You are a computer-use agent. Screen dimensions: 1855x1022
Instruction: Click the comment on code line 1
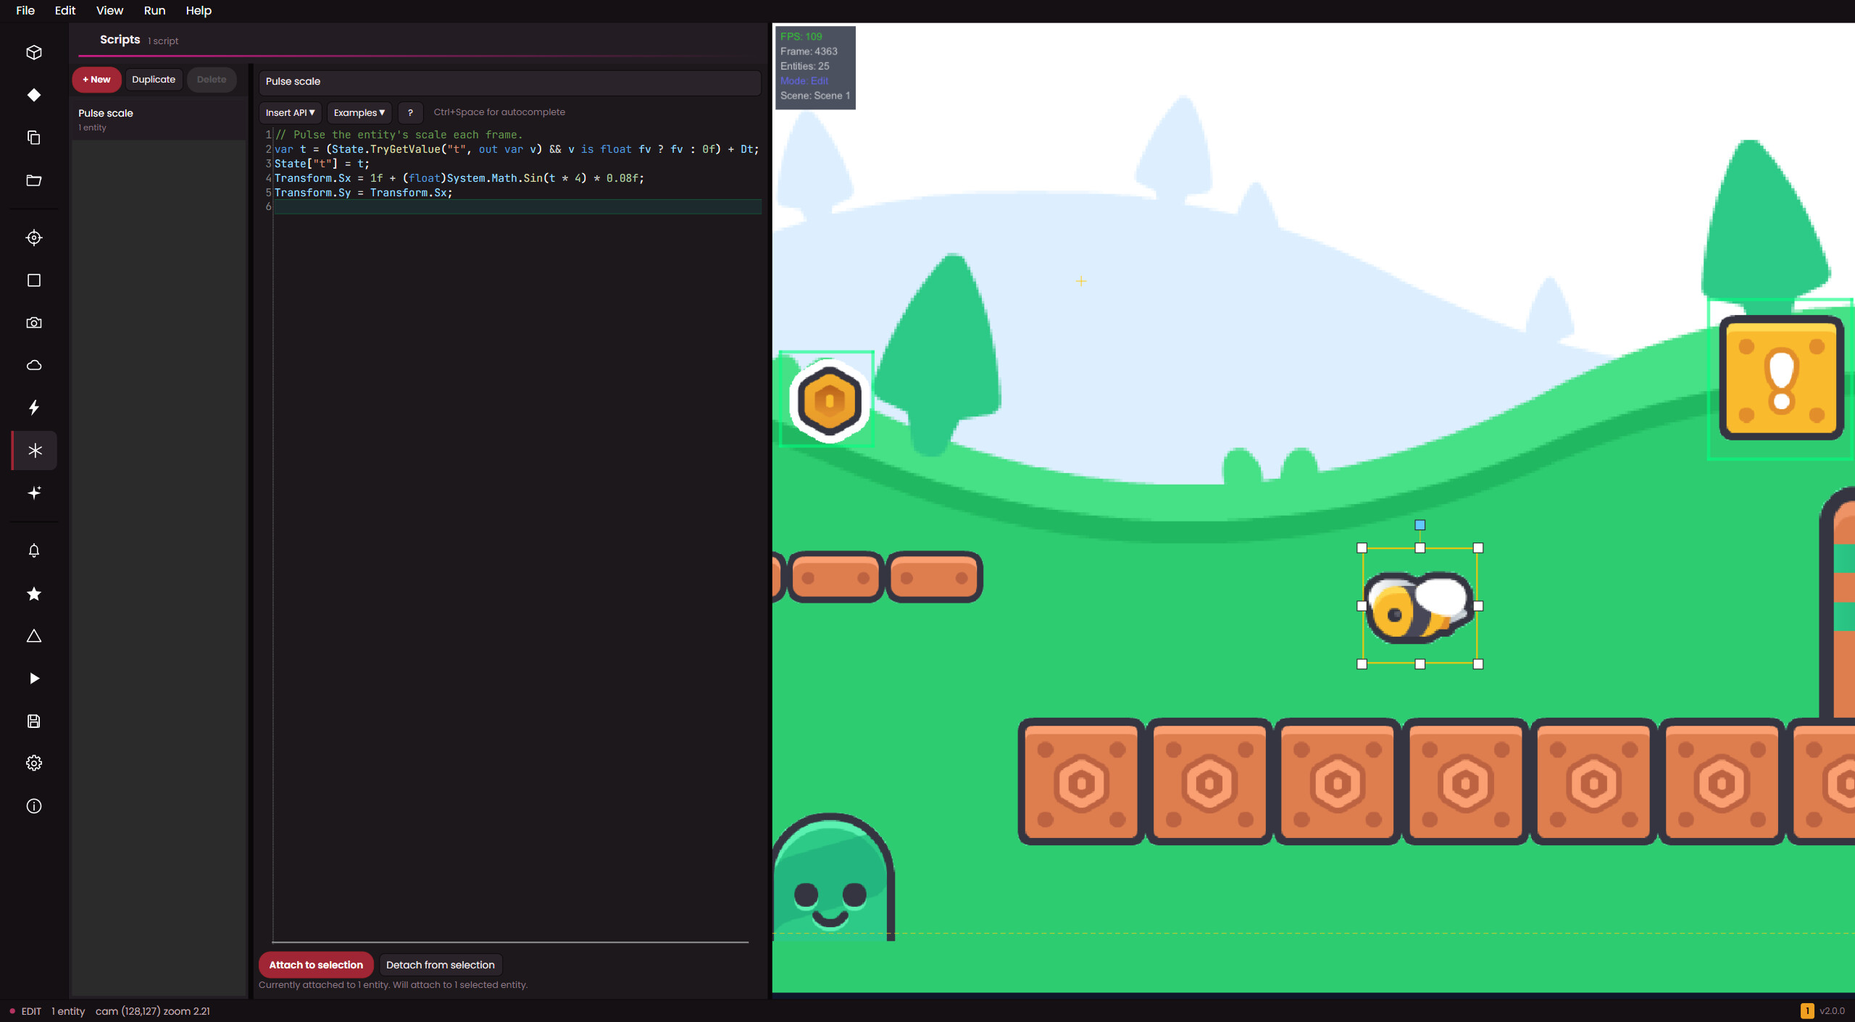point(399,135)
